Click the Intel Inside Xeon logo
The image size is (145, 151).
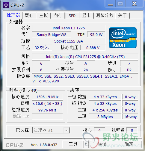[123, 38]
